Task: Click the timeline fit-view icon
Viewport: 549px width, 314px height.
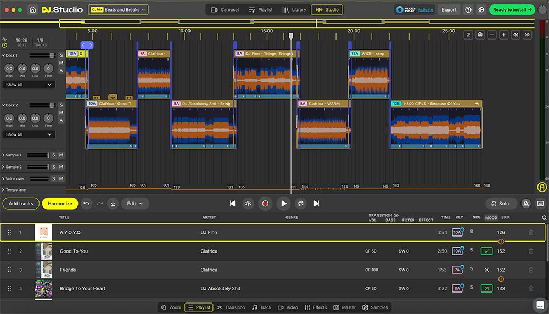Action: pyautogui.click(x=468, y=35)
